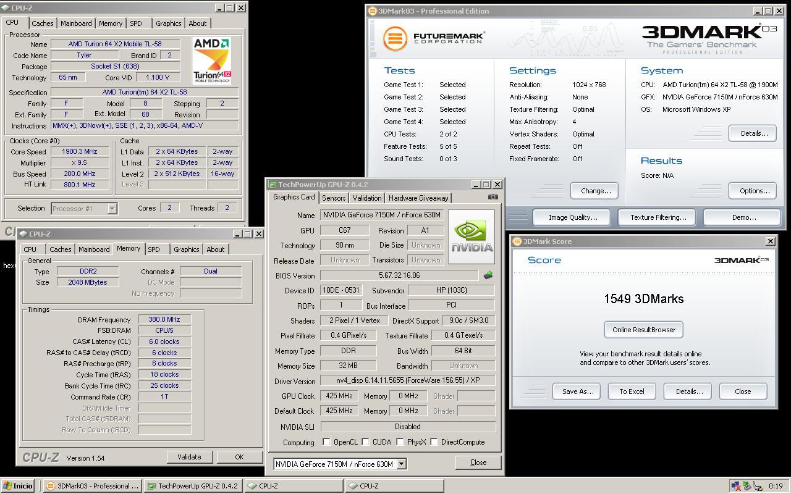Open Details in 3DMark Score dialog
791x494 pixels.
pos(688,391)
